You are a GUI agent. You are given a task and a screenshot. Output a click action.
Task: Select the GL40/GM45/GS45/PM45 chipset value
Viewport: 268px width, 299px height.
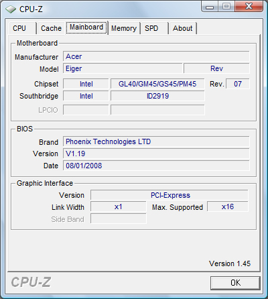[x=157, y=84]
